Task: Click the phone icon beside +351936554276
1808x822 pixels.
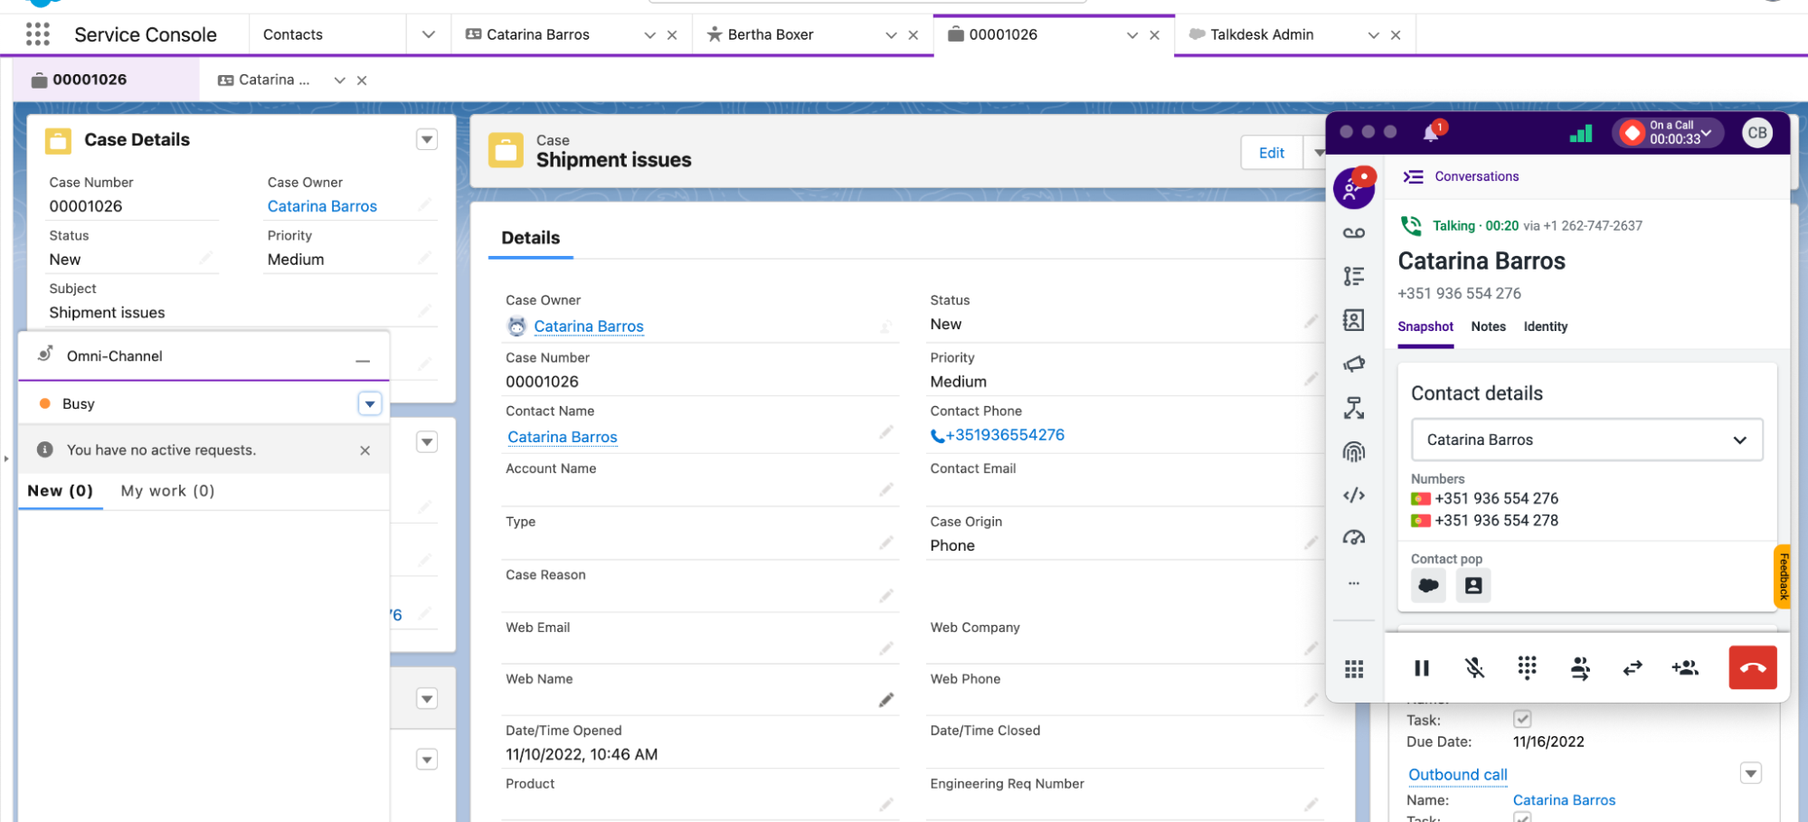Action: (x=937, y=436)
